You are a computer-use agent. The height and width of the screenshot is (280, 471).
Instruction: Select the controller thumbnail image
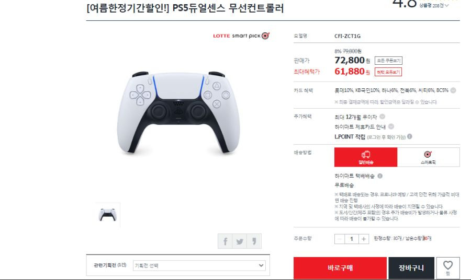point(107,215)
